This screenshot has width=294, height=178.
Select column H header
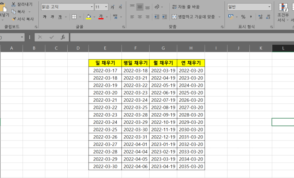(x=191, y=48)
